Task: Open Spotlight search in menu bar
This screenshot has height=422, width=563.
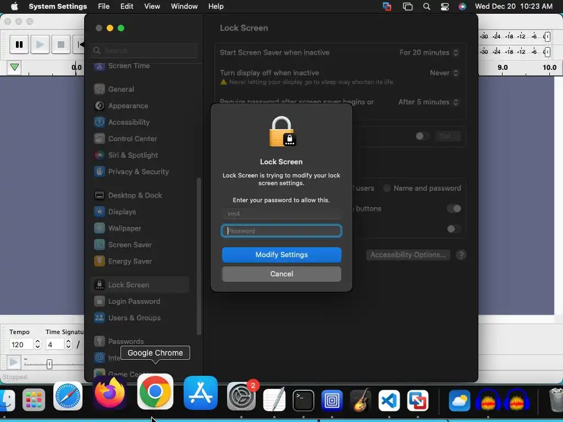Action: tap(427, 7)
